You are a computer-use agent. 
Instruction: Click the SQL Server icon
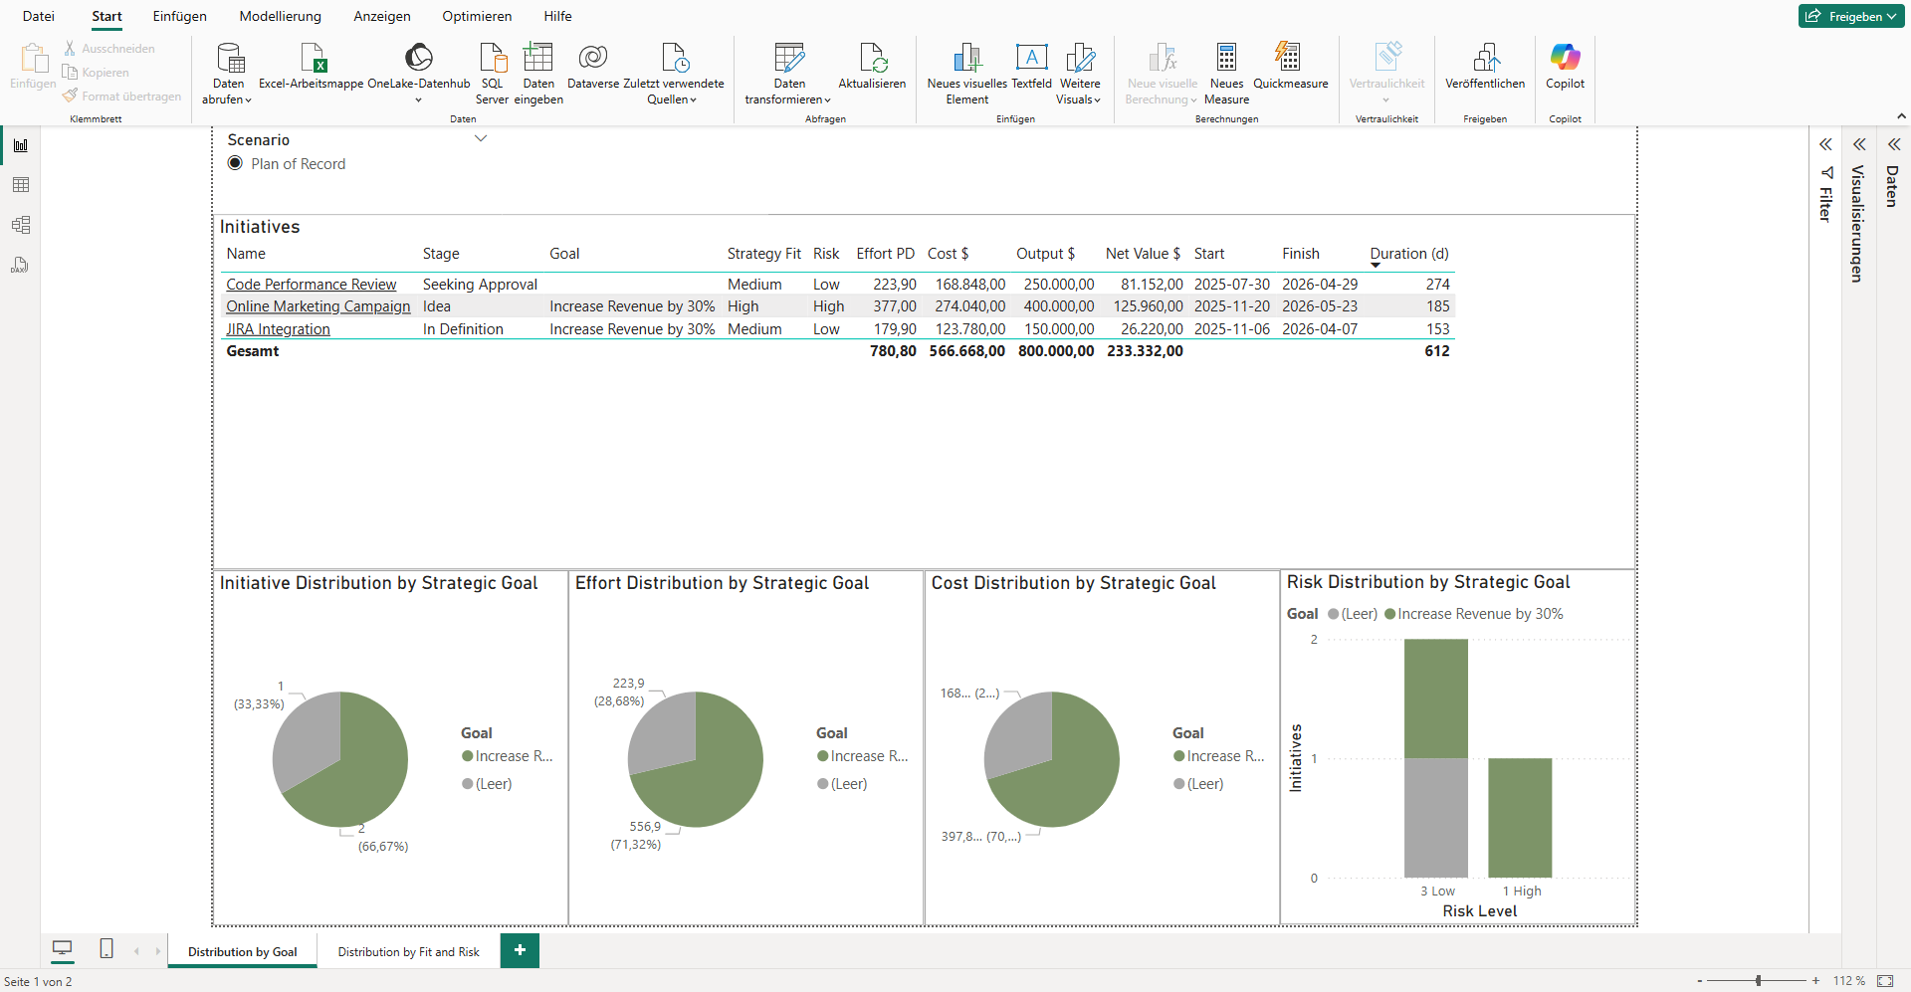[x=492, y=58]
